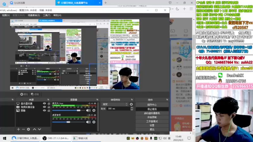253x142 pixels.
Task: Open the 工具(T) menu
Action: [x=46, y=15]
